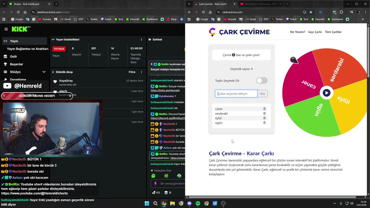370x208 pixels.
Task: Pick the first green Kick emote
Action: [153, 176]
